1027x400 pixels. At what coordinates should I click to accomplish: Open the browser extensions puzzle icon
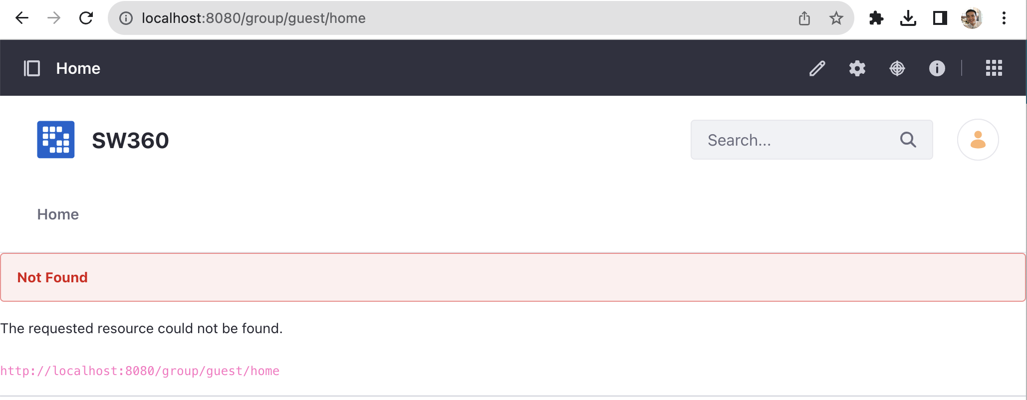click(876, 18)
